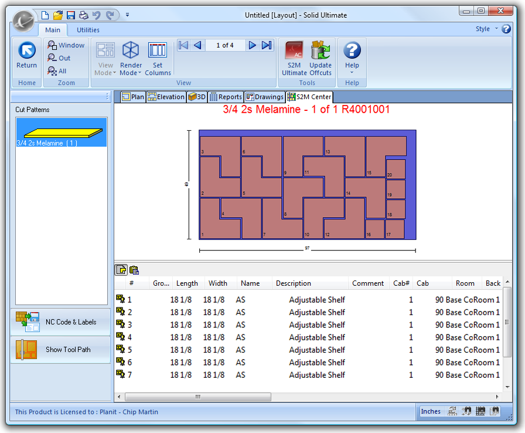The image size is (525, 433).
Task: Select part 20 in the cut pattern diagram
Action: 396,168
